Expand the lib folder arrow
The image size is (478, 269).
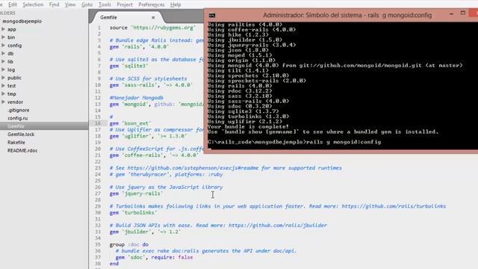pyautogui.click(x=3, y=61)
